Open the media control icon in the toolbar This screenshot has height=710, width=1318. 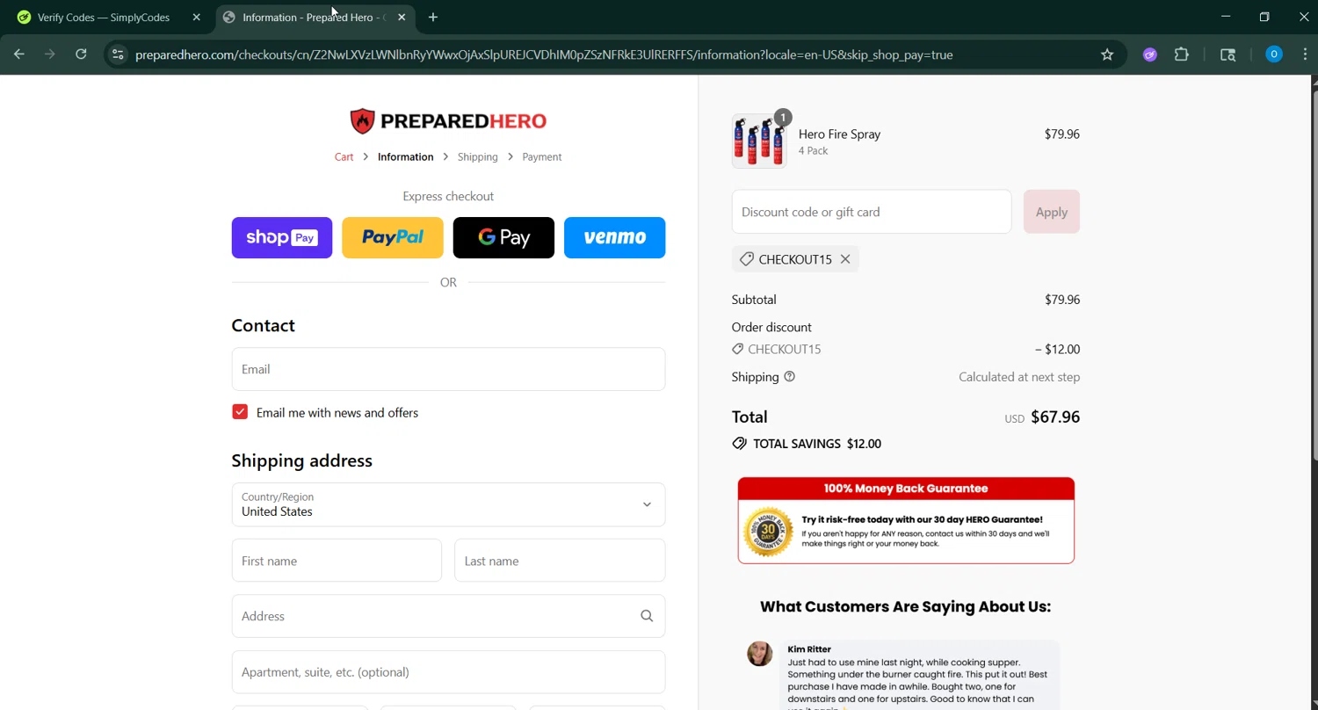click(x=1227, y=54)
